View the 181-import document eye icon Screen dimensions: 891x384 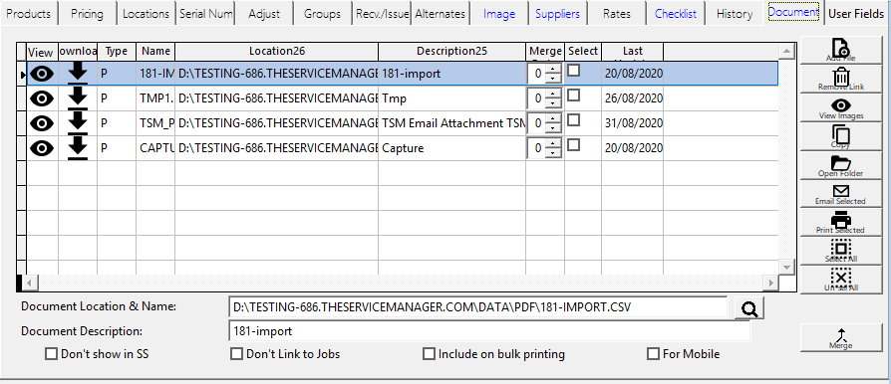pyautogui.click(x=42, y=74)
